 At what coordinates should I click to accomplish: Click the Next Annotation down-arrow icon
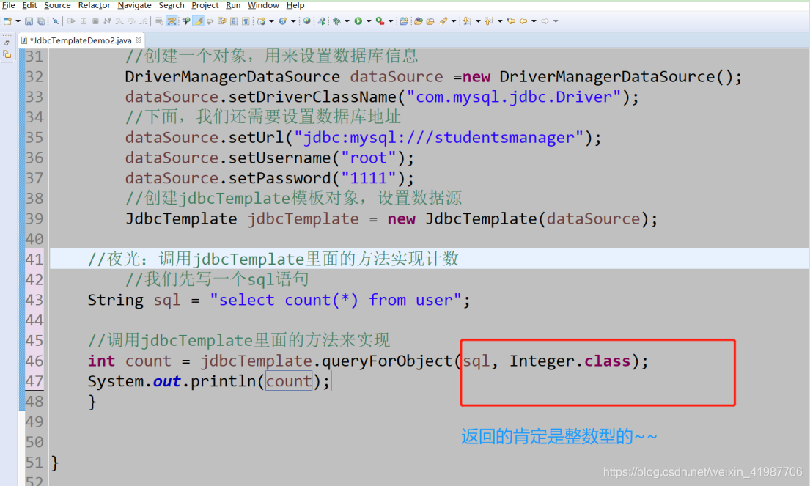[x=466, y=21]
